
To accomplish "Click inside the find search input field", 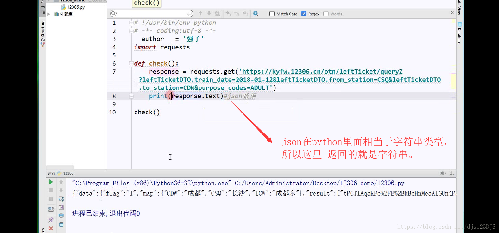I will pyautogui.click(x=152, y=13).
